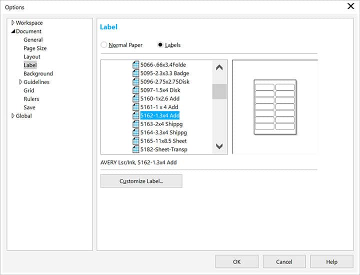Open the Background settings page
Screen dimensions: 360x275
pos(38,73)
